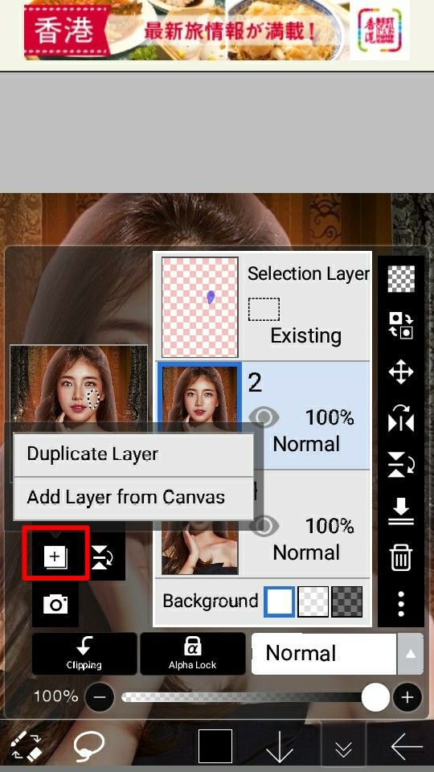Image resolution: width=434 pixels, height=772 pixels.
Task: Open the camera import icon
Action: [55, 604]
